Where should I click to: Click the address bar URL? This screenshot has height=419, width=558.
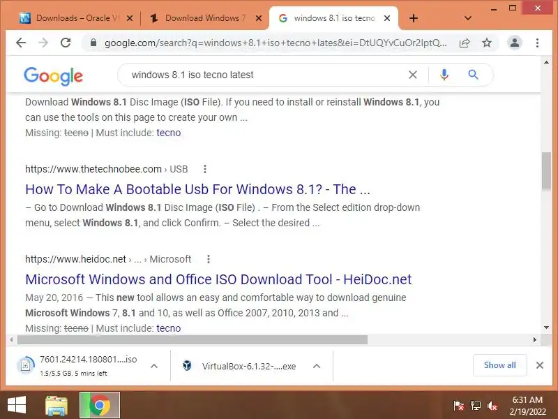pos(275,43)
